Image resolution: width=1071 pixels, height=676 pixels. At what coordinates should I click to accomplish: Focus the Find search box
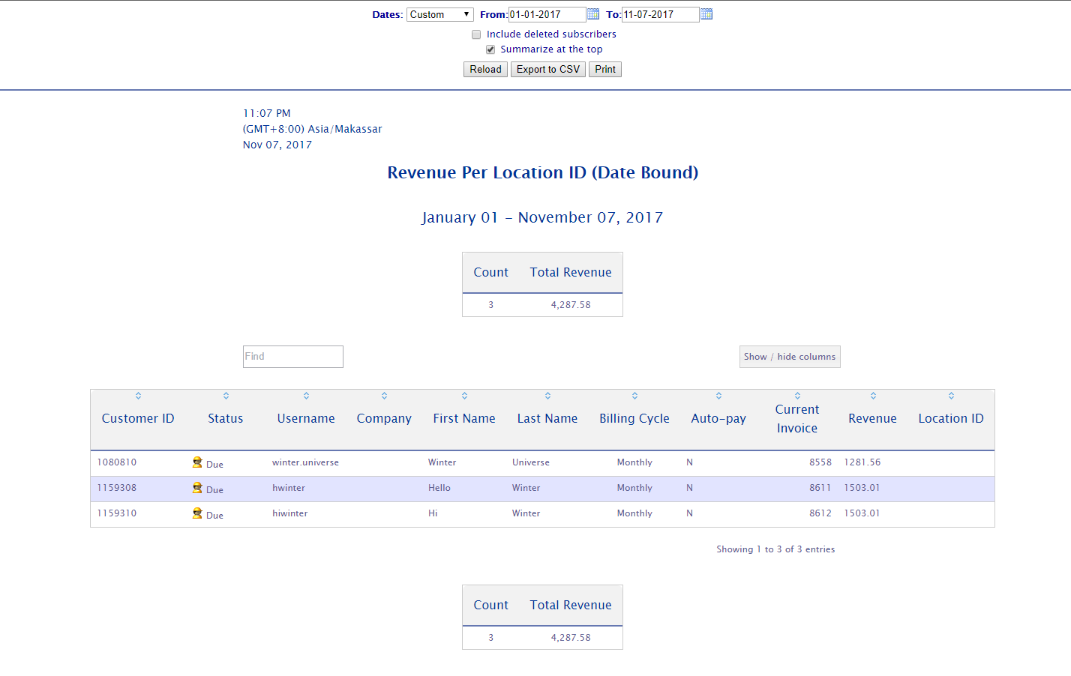pyautogui.click(x=293, y=357)
